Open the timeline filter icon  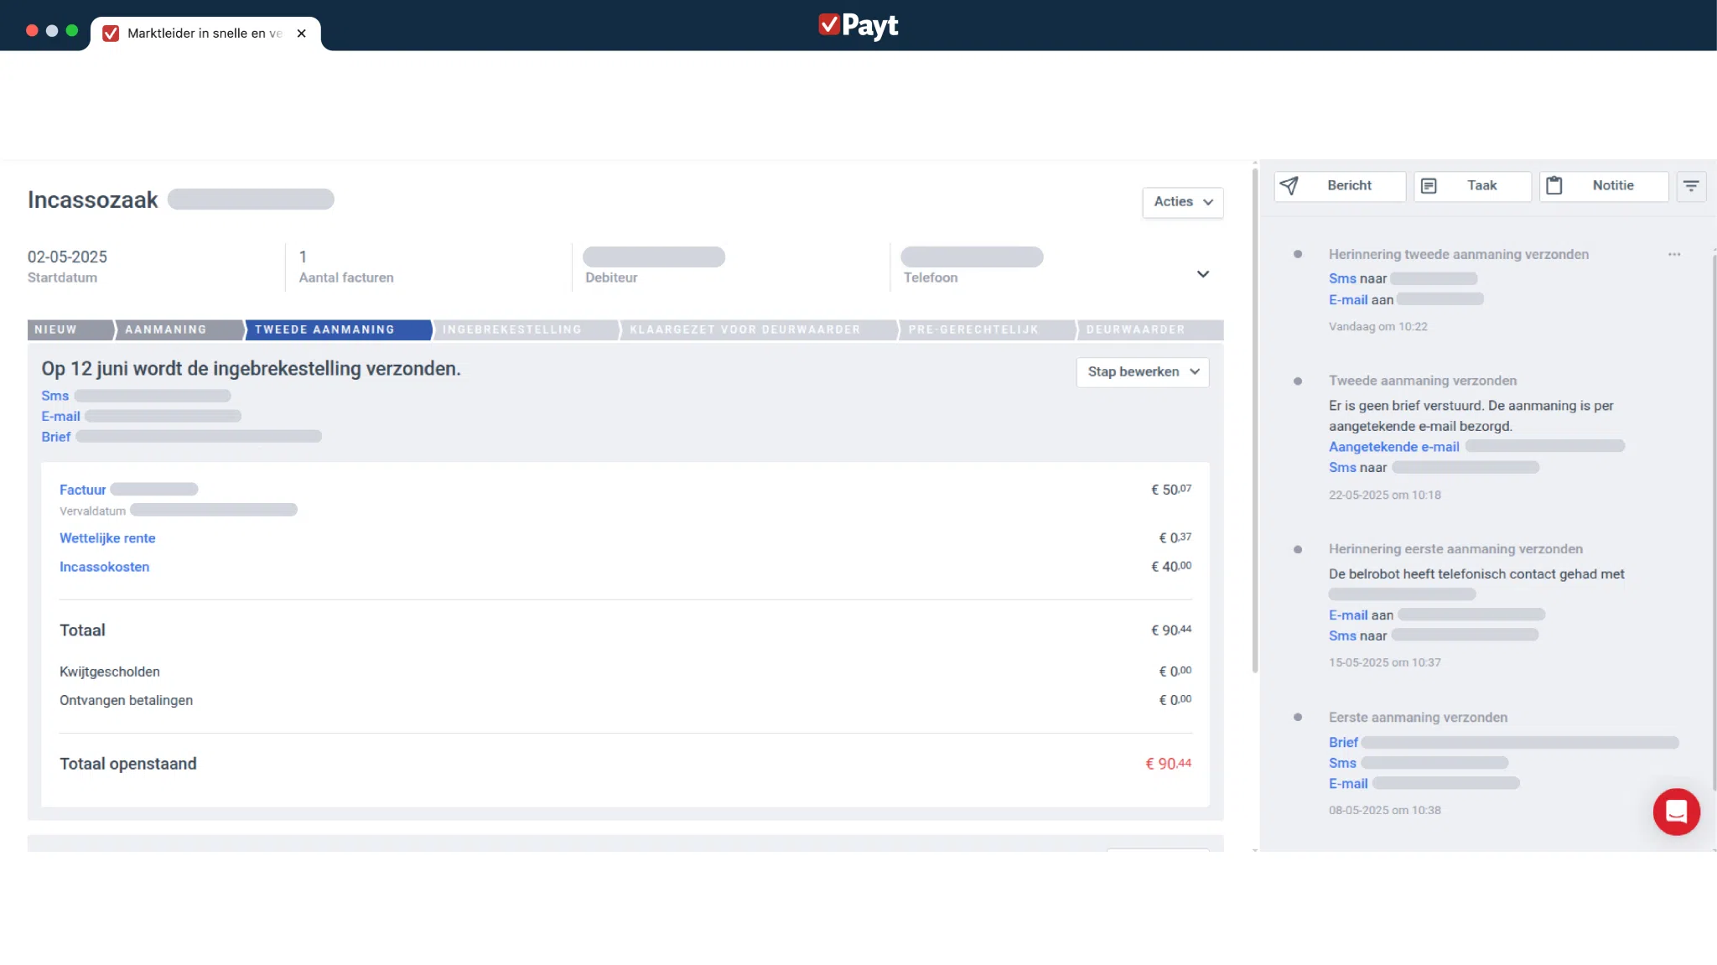click(x=1691, y=185)
